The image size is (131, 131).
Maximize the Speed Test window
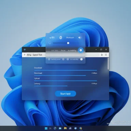101,49
